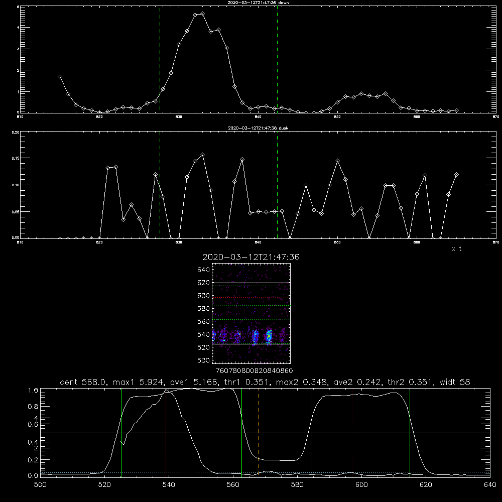Click the highest diamond point in dawn plot
502x502 pixels.
click(x=202, y=14)
